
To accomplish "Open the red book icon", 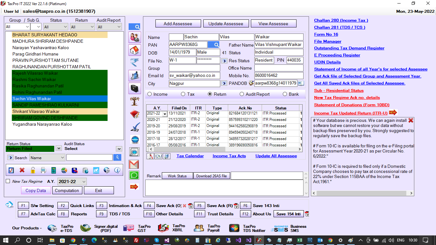I will pos(134,114).
